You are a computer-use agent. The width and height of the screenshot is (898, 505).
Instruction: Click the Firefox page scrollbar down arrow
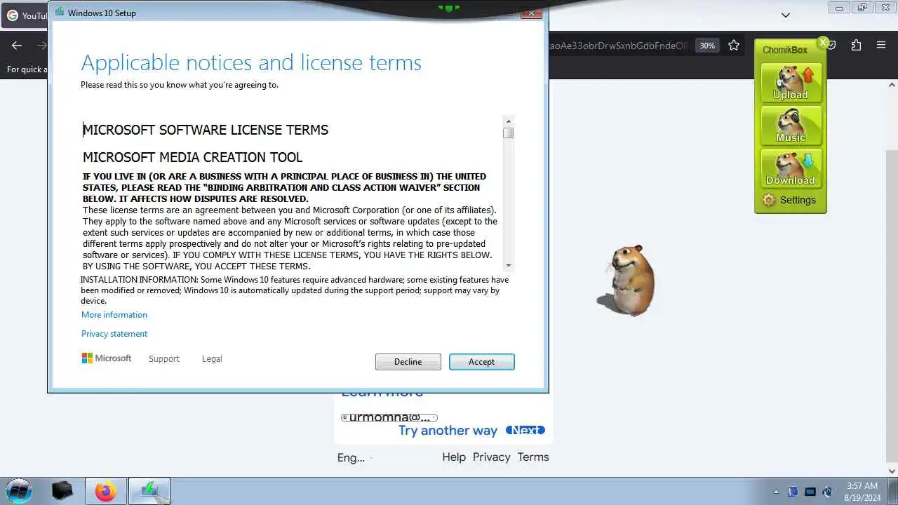(892, 471)
